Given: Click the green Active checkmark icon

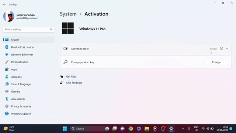Looking at the screenshot, I should click(221, 48).
